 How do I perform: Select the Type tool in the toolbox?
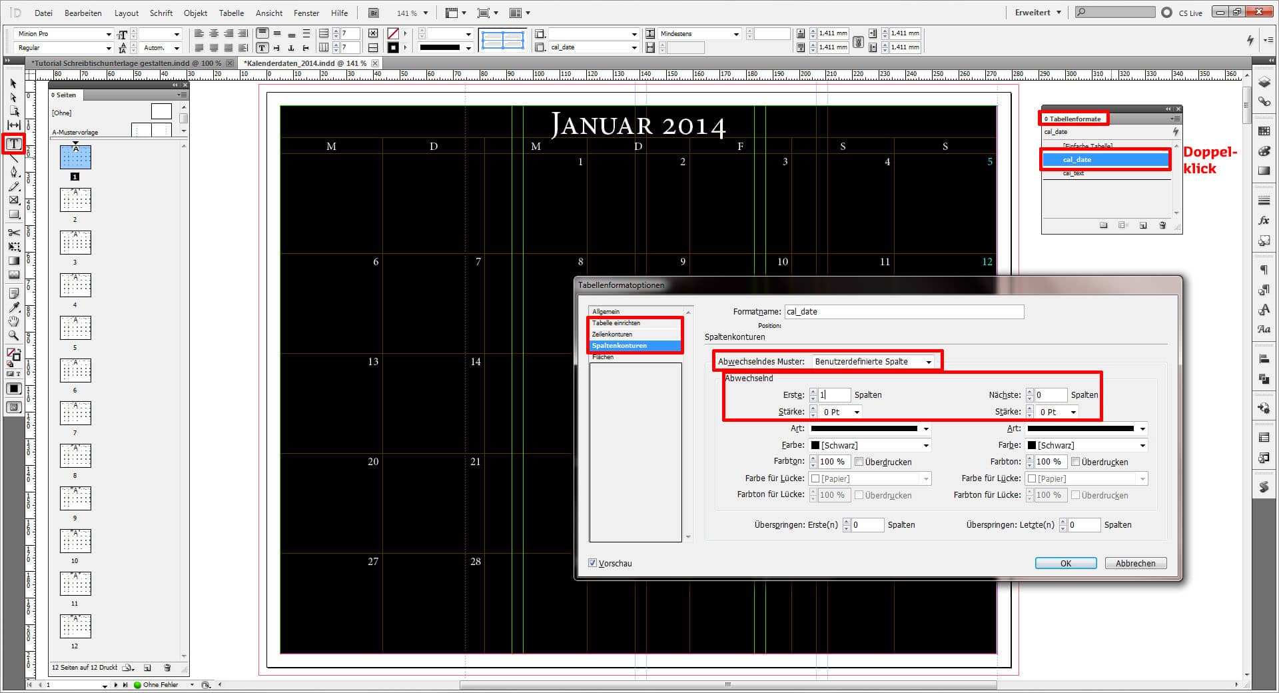[14, 144]
